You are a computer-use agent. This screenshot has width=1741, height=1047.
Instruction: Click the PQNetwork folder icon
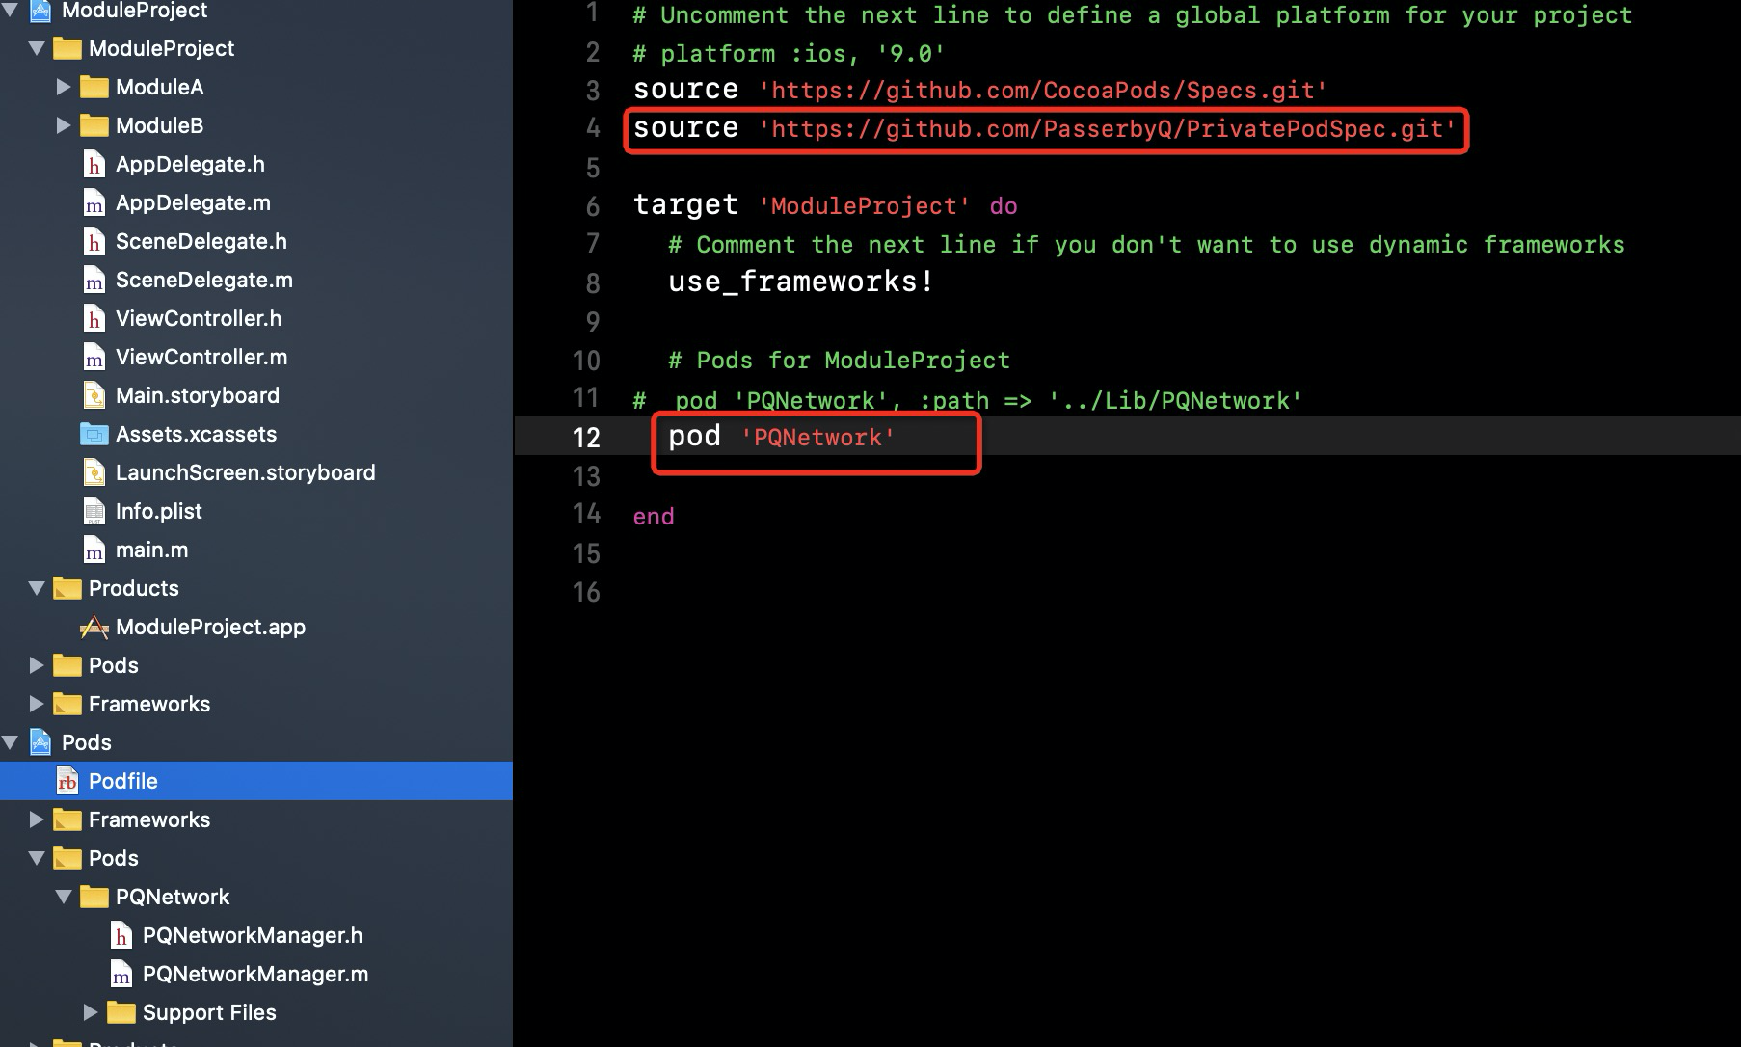[94, 897]
